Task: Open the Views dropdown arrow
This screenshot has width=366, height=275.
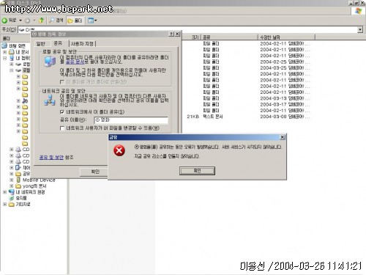Action: point(95,21)
